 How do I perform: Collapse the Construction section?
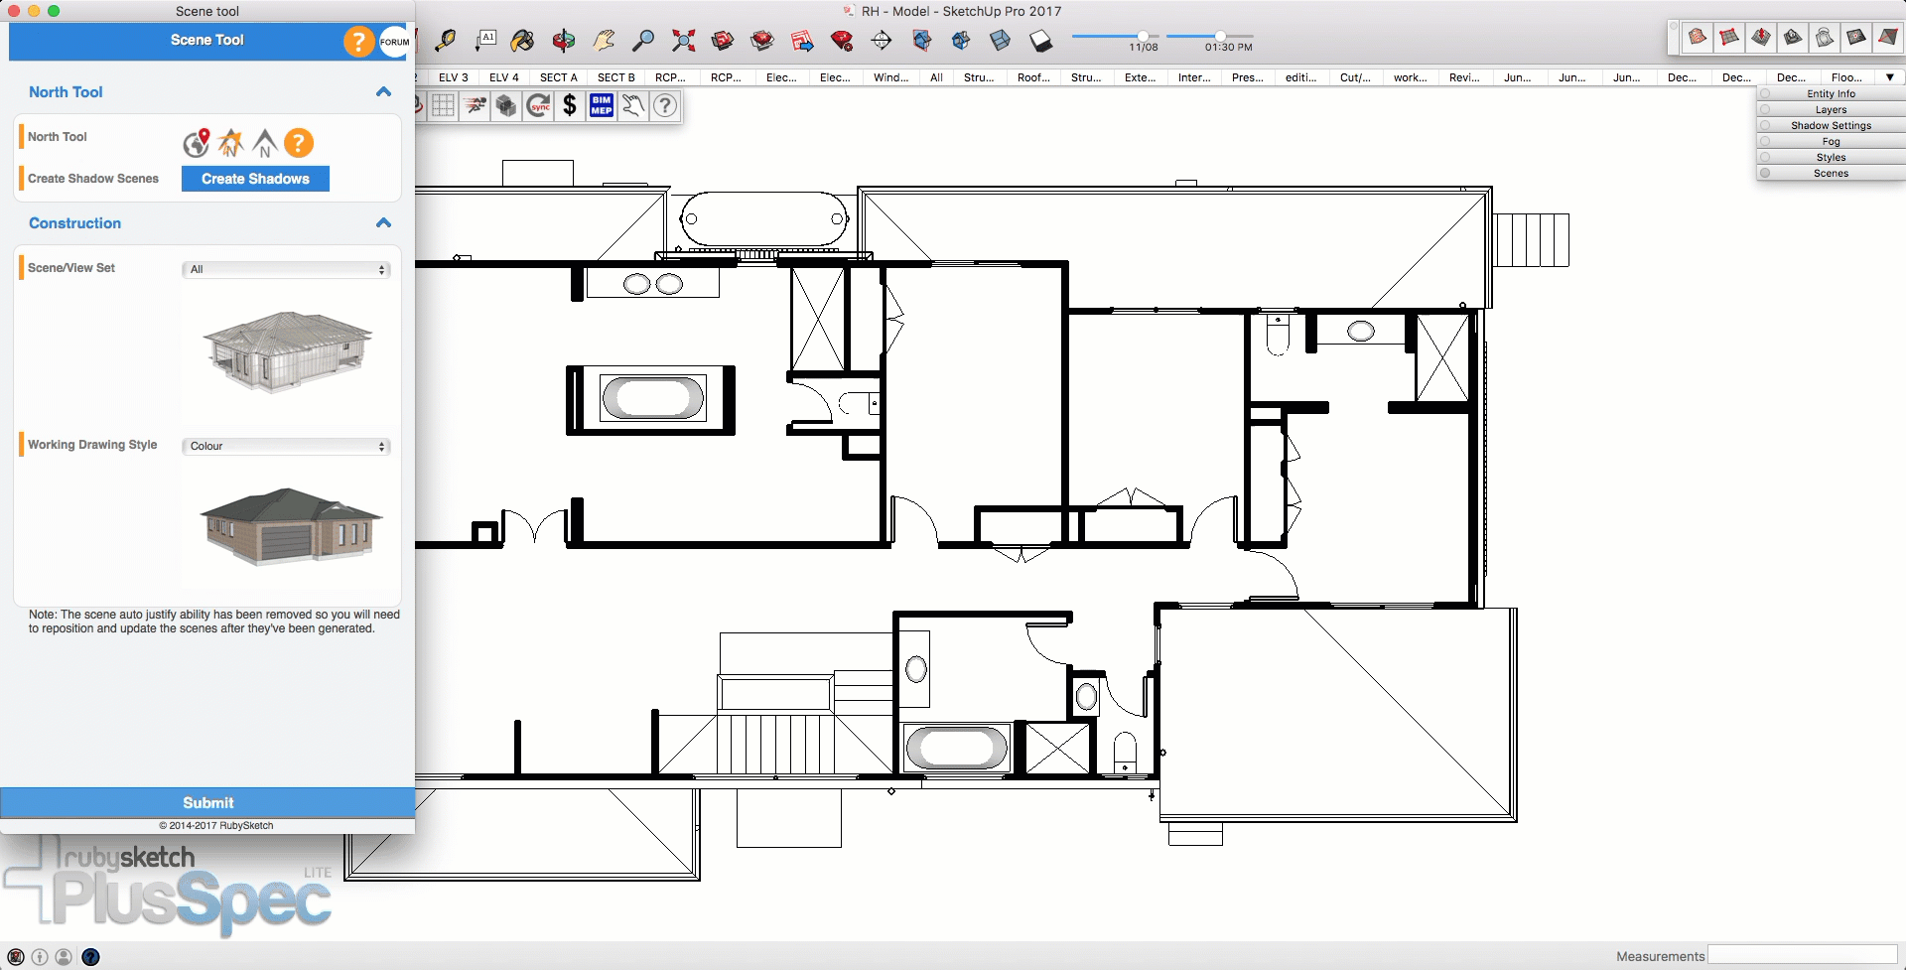pyautogui.click(x=383, y=223)
